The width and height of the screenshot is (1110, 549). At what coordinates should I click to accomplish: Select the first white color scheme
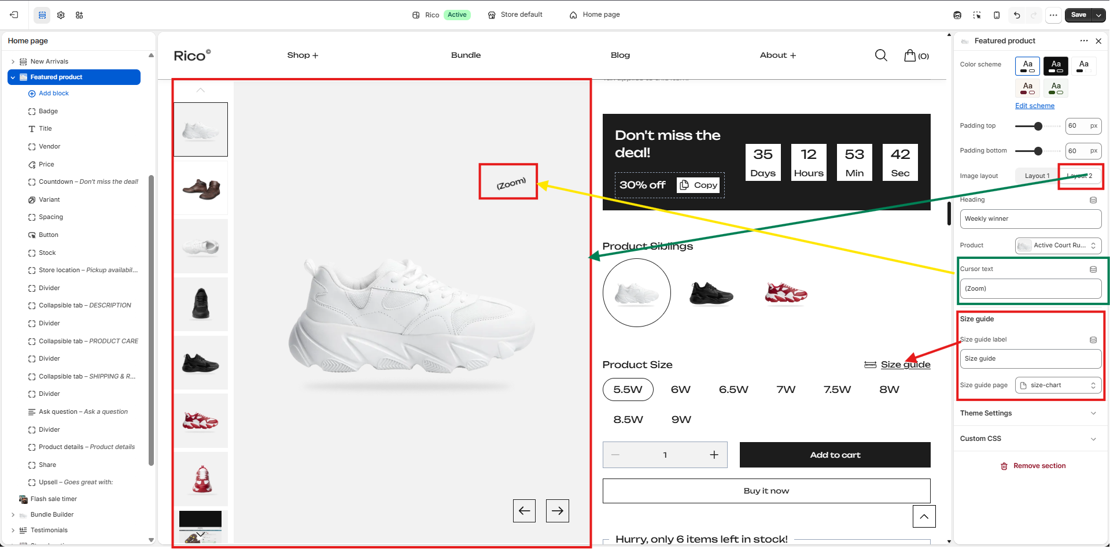pos(1027,66)
